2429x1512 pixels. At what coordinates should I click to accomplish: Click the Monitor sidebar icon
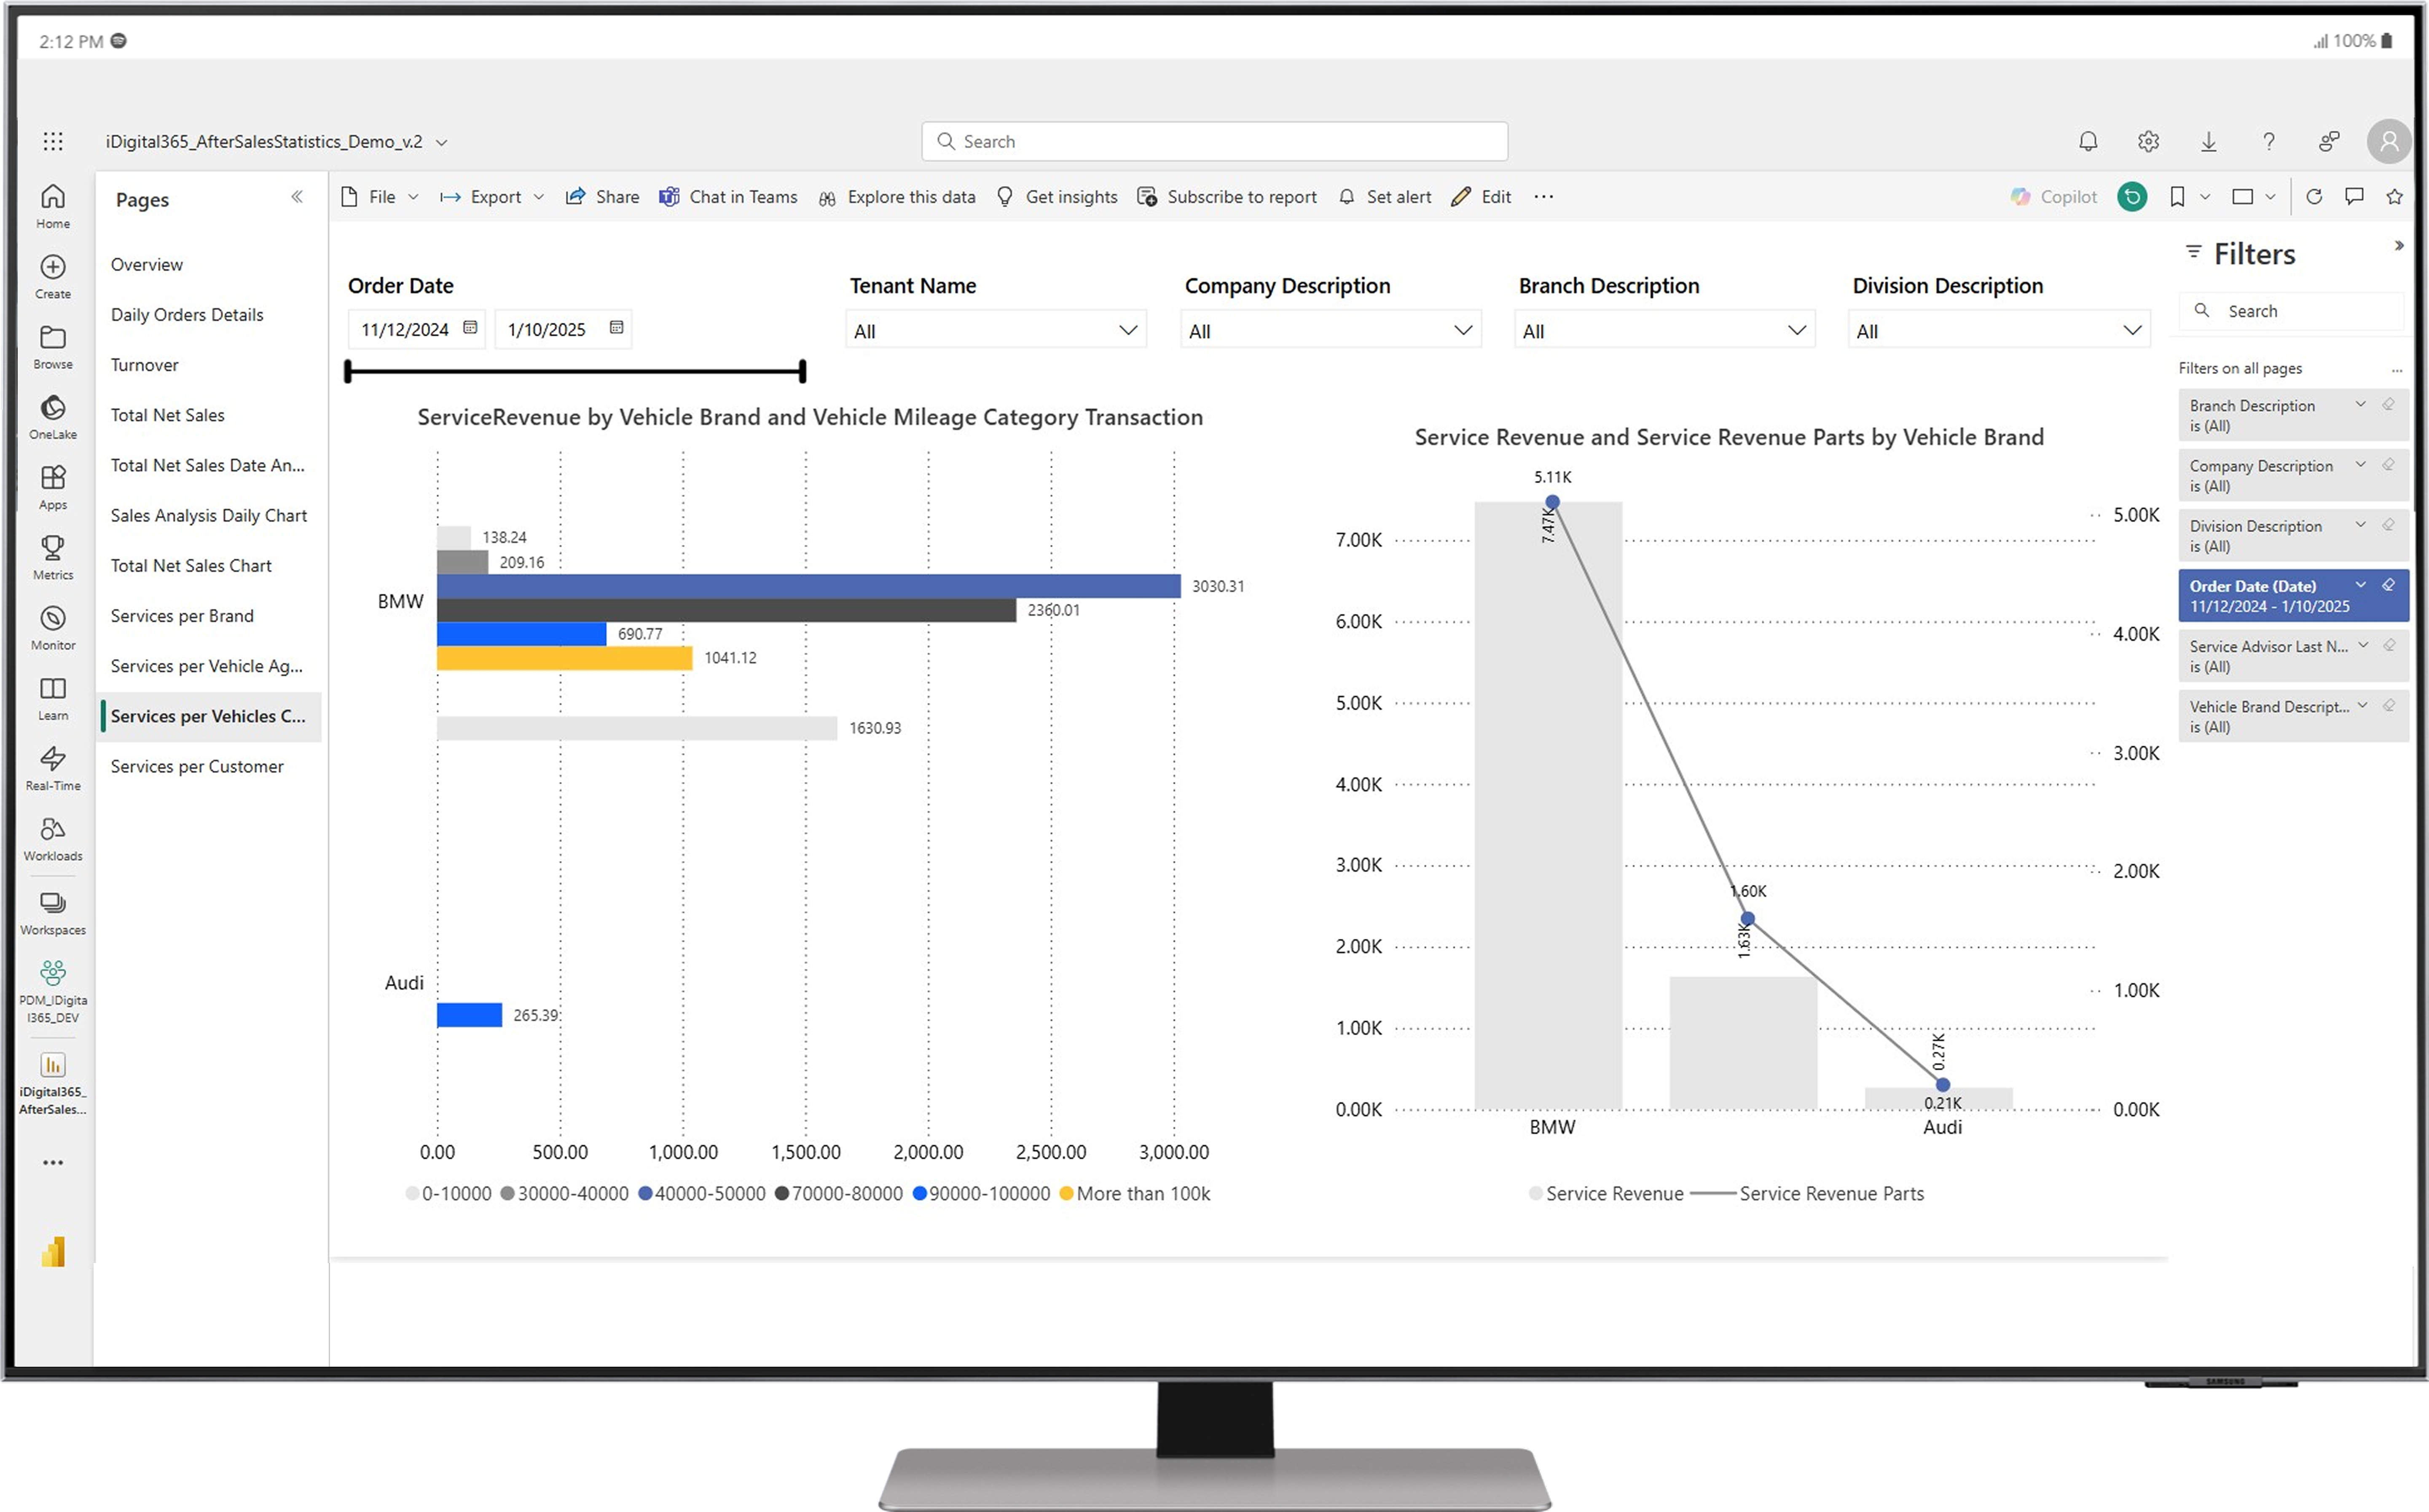click(53, 618)
